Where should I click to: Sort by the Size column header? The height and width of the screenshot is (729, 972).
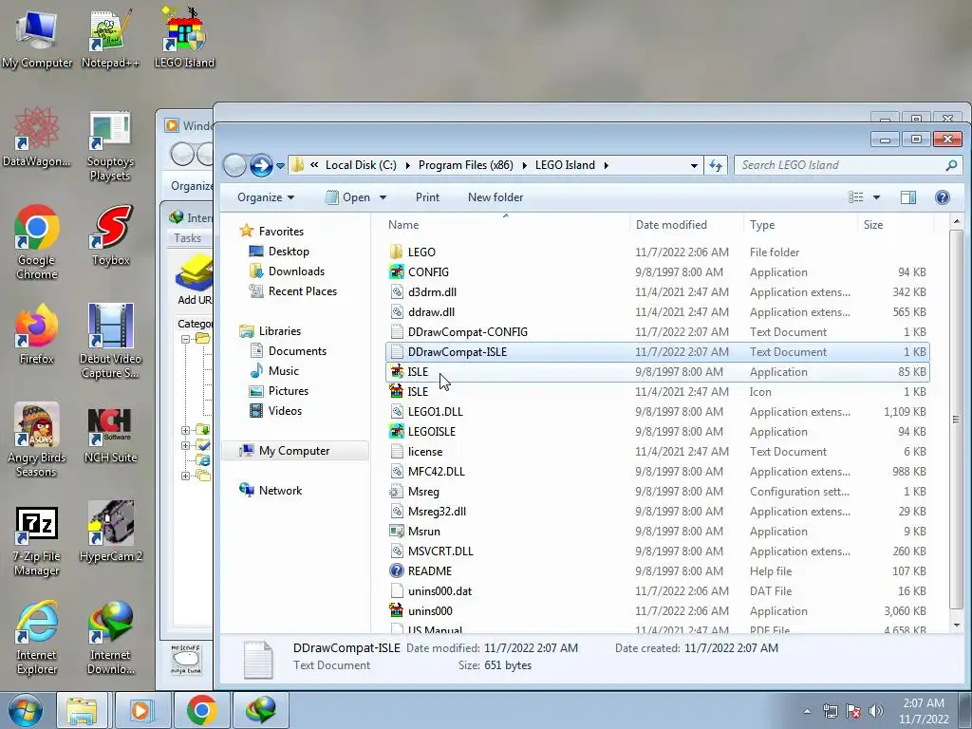(x=895, y=225)
